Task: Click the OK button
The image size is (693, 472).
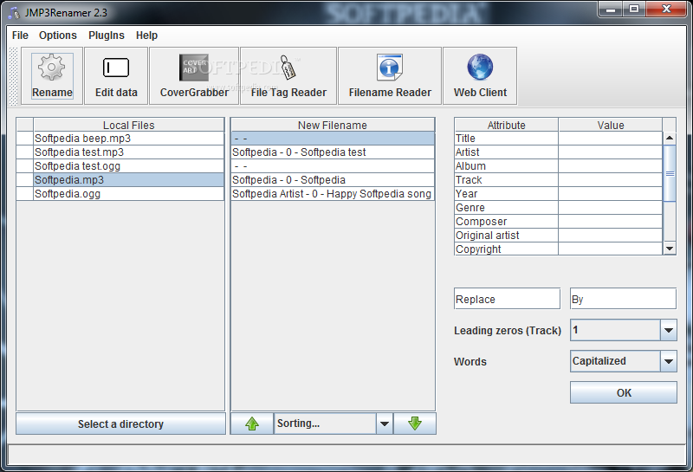Action: point(623,392)
